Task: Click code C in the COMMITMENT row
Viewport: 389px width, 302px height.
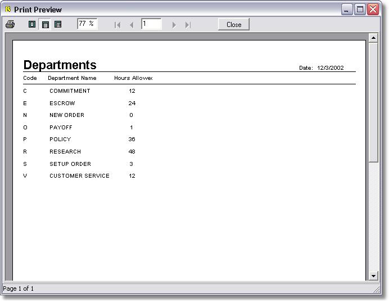Action: [25, 91]
